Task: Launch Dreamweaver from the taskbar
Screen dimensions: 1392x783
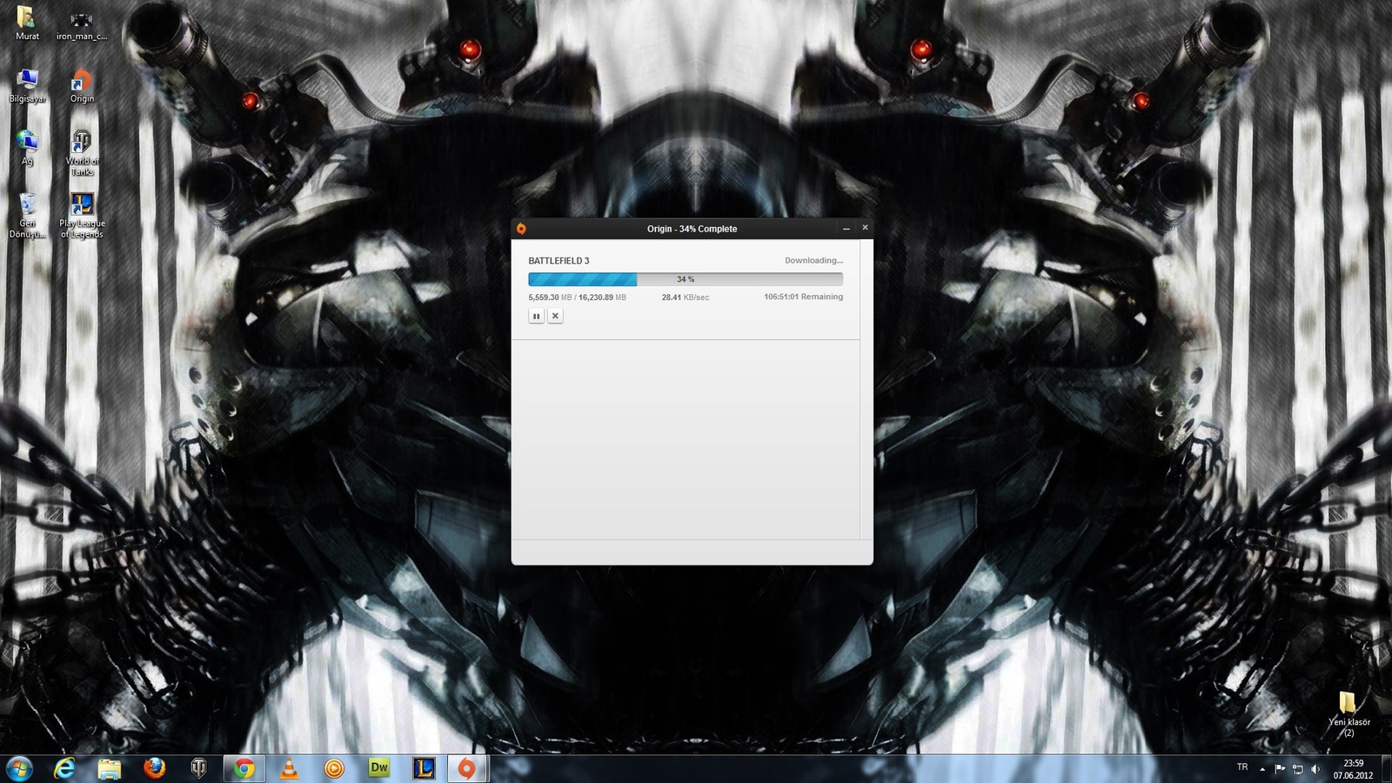Action: tap(379, 768)
